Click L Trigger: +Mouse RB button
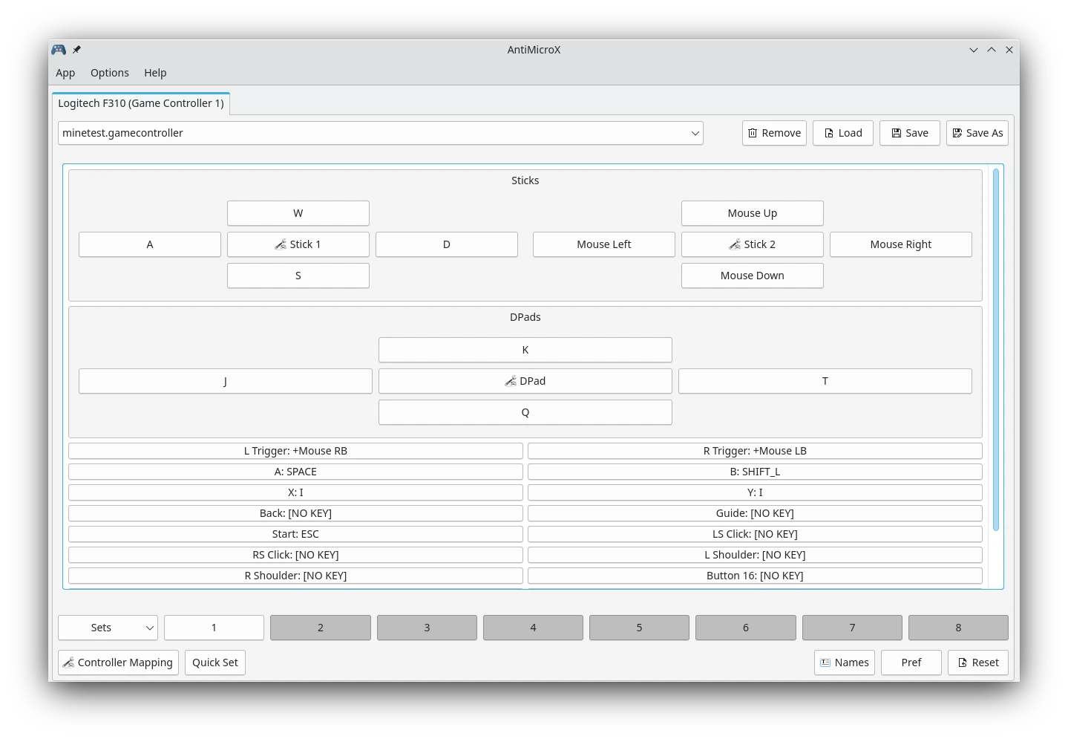 click(x=295, y=451)
